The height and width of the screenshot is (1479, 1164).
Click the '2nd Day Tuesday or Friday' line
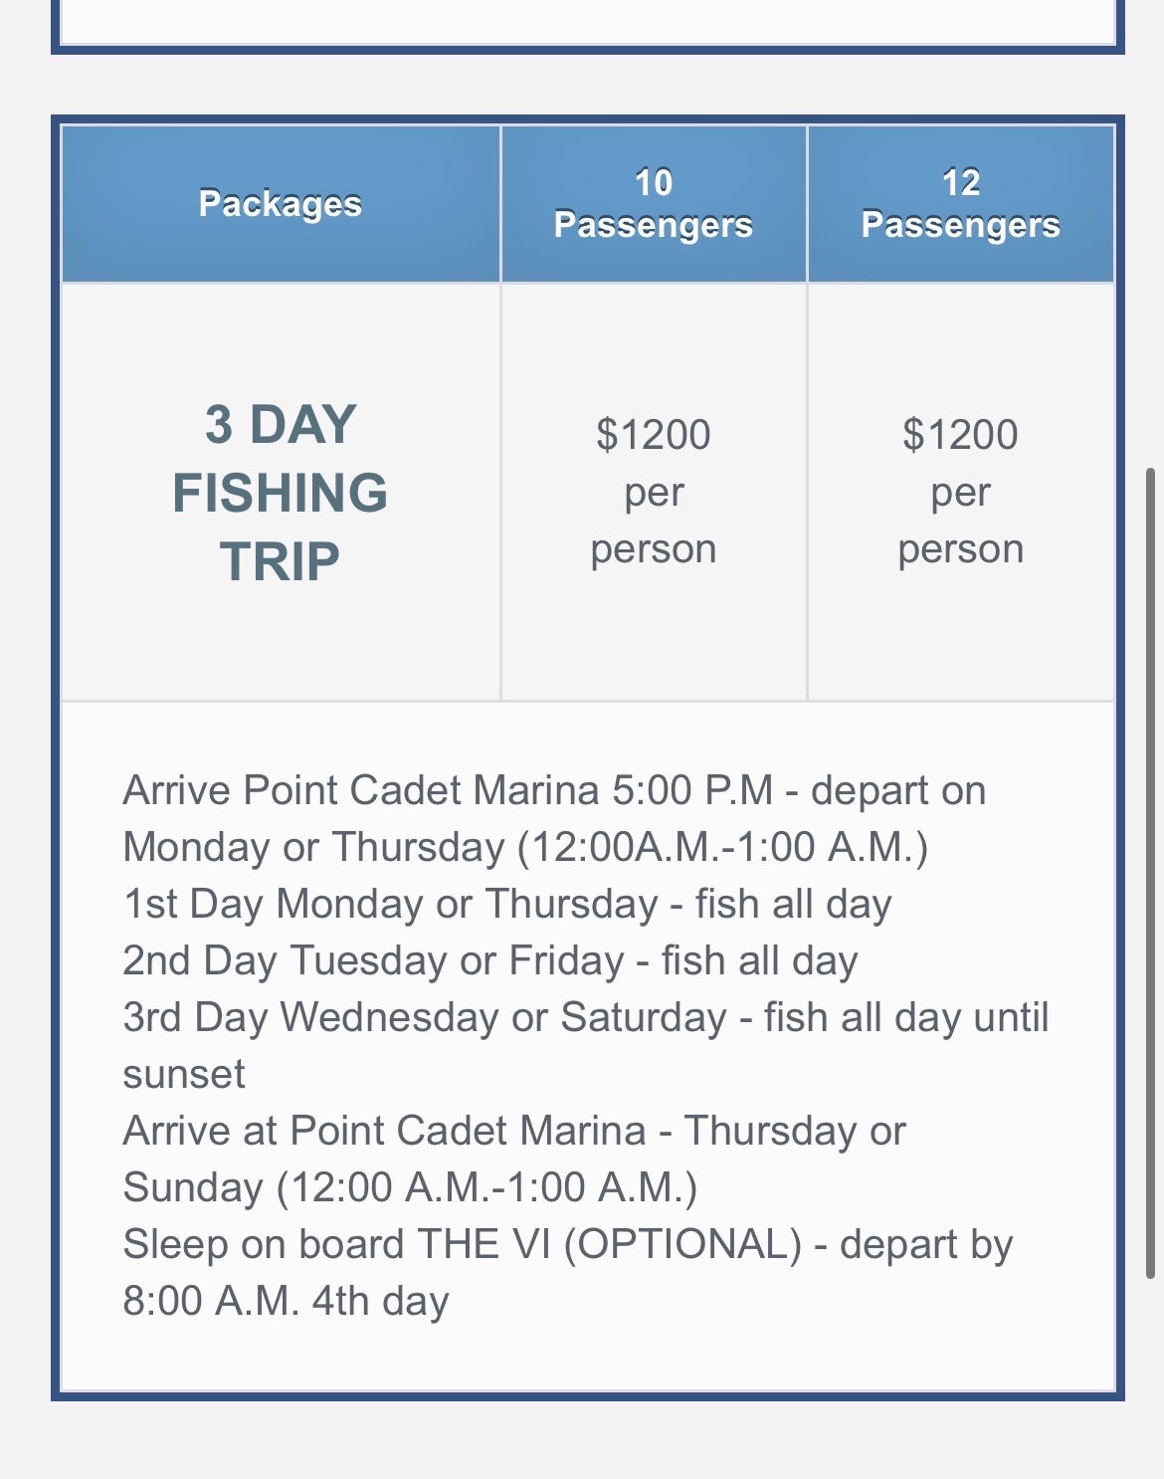point(489,960)
